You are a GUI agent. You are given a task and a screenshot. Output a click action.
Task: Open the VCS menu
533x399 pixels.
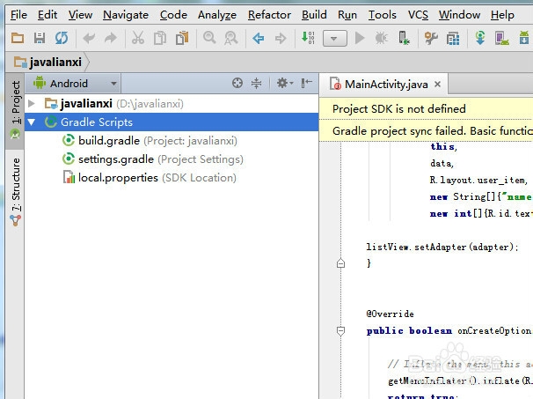click(x=418, y=15)
